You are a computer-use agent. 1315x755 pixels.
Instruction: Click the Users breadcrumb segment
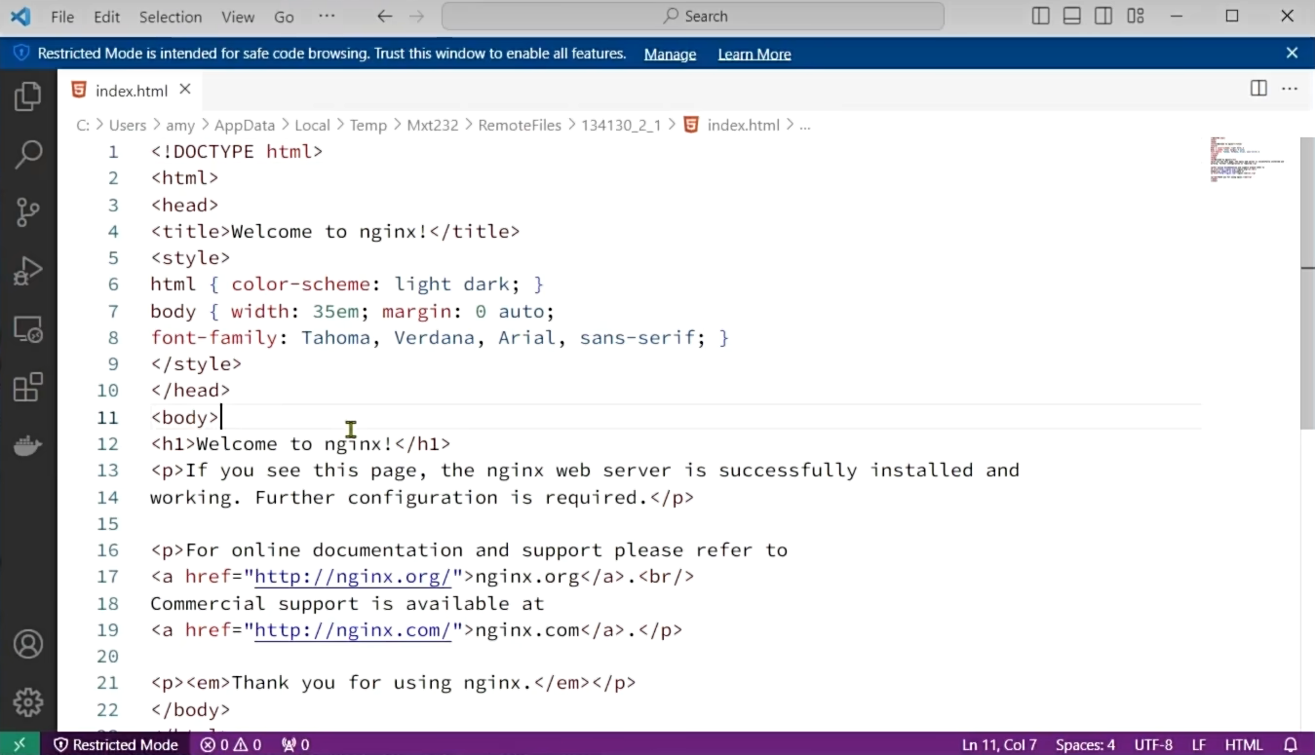[128, 125]
